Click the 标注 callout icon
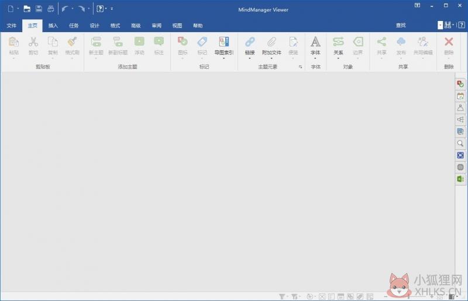The width and height of the screenshot is (468, 301). click(159, 41)
